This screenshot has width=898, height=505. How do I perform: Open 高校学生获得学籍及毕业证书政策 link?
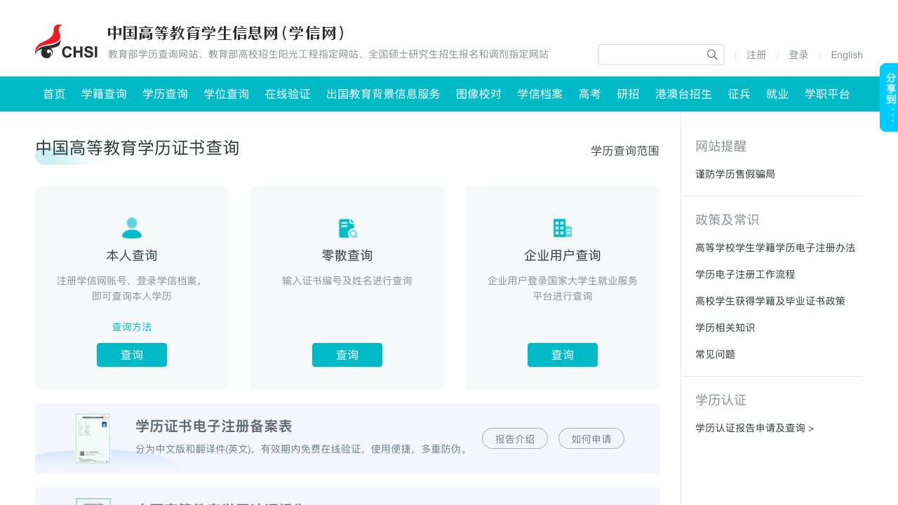pos(770,301)
